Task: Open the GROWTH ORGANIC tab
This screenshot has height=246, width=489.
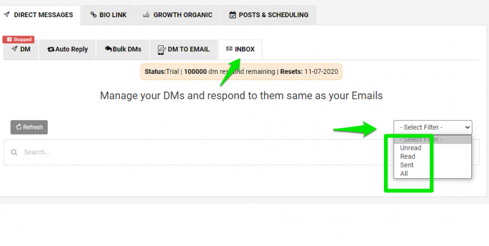Action: [x=177, y=15]
